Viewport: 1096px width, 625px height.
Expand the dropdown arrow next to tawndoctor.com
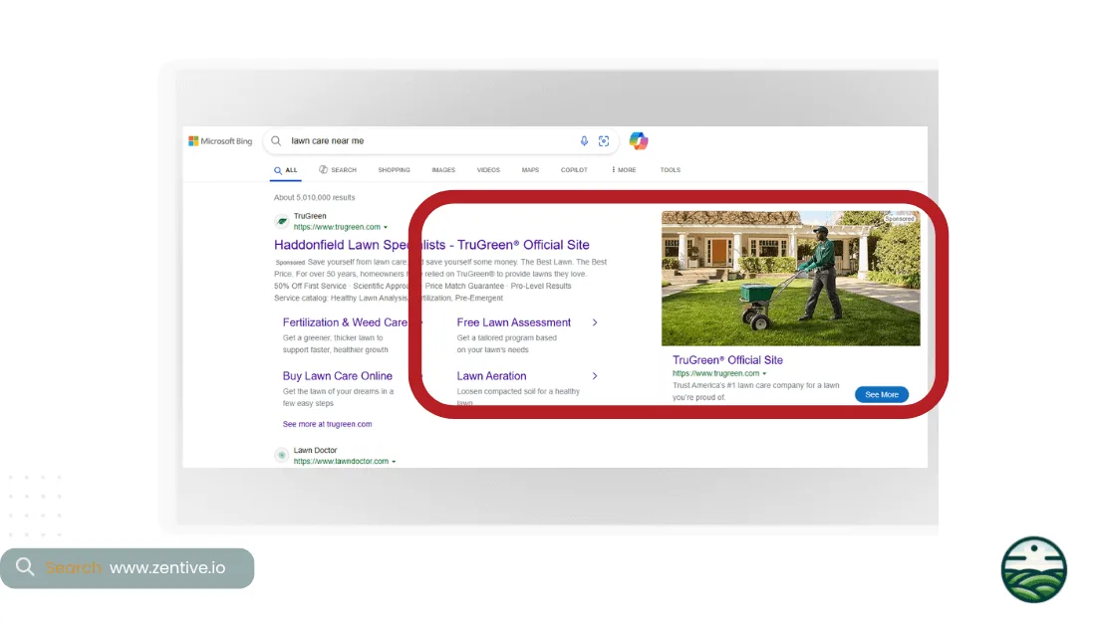click(396, 461)
